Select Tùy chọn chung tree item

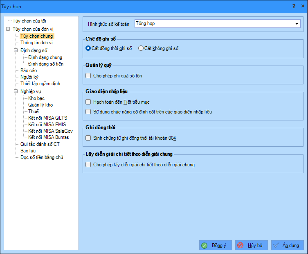pyautogui.click(x=37, y=36)
